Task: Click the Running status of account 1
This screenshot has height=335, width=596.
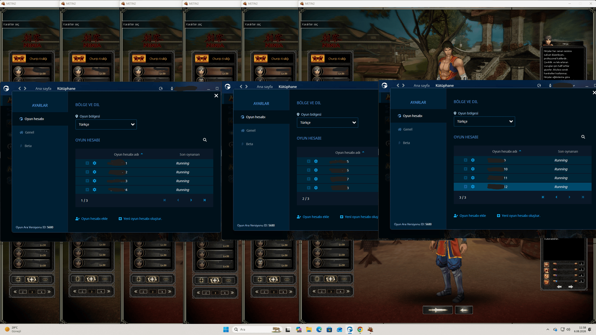Action: click(183, 163)
